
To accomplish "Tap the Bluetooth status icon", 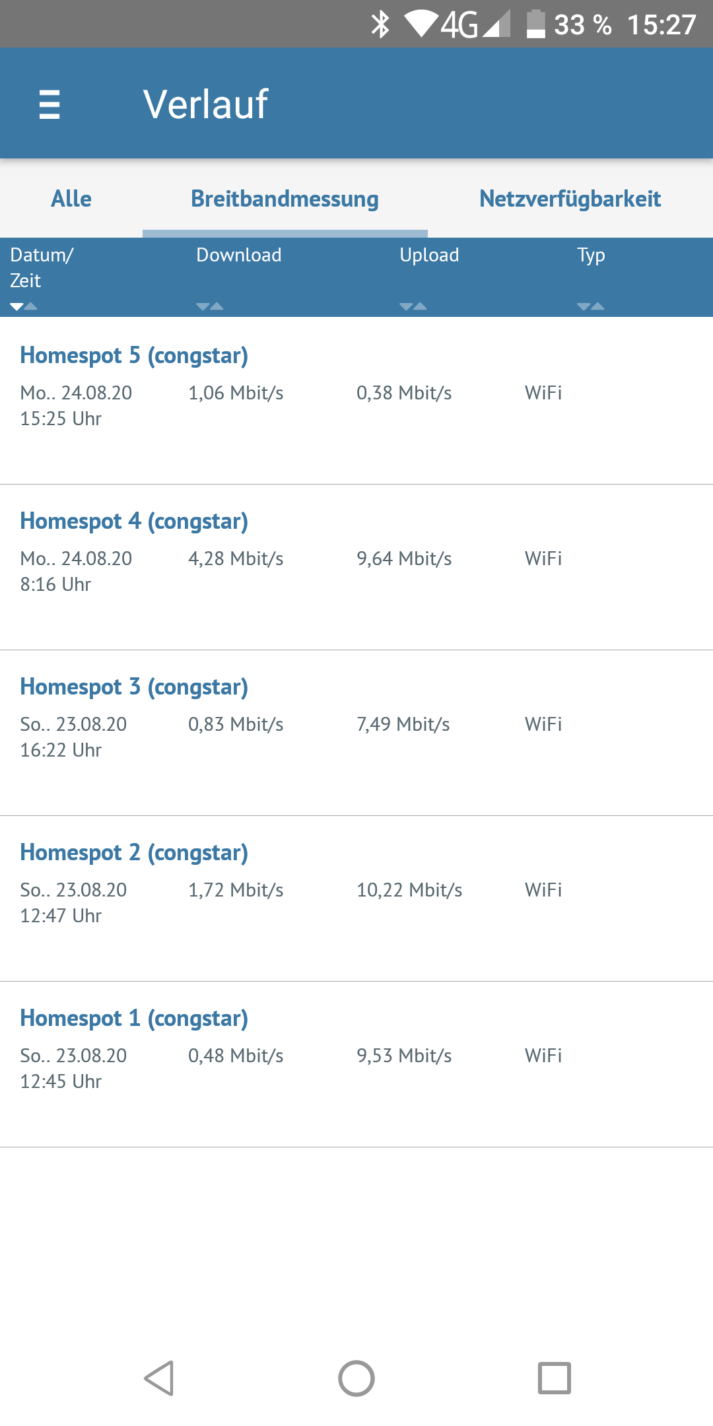I will pyautogui.click(x=380, y=24).
